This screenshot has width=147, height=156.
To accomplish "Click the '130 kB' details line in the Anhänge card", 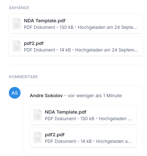I will [x=80, y=27].
